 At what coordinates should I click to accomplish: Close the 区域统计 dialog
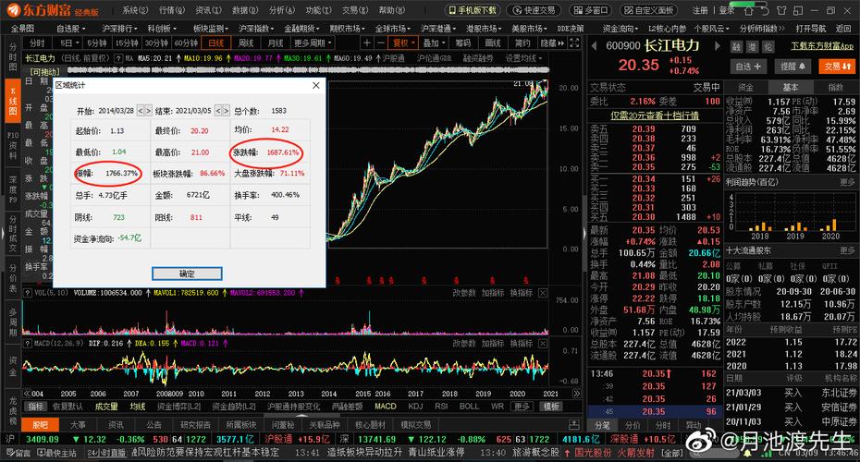[316, 86]
